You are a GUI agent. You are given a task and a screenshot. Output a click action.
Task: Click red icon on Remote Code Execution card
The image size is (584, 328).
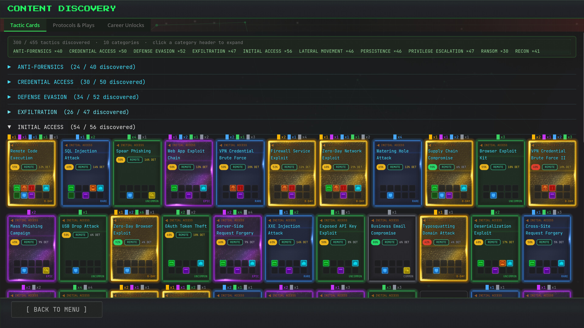point(32,188)
